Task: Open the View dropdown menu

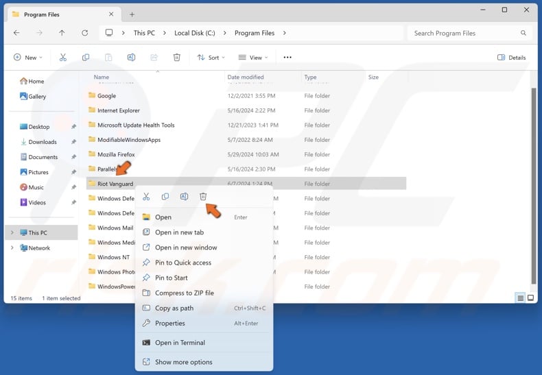Action: (252, 58)
